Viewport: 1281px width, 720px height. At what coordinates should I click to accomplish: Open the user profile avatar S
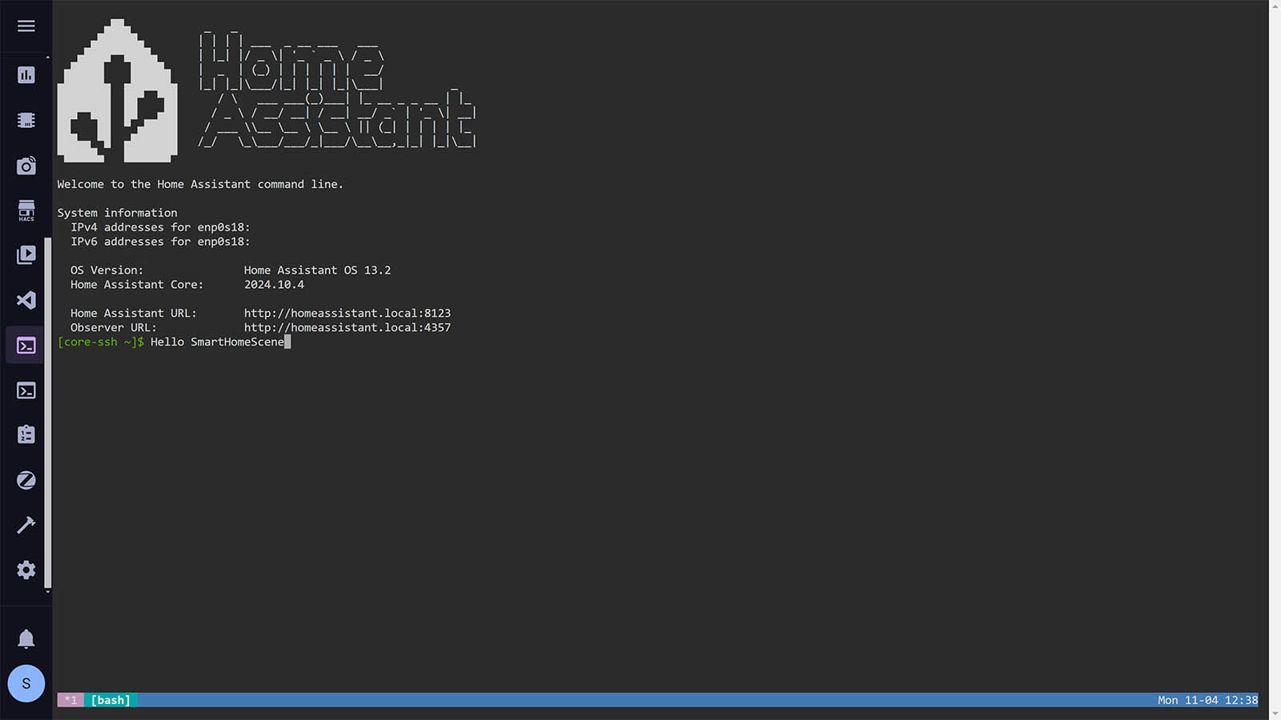click(26, 683)
